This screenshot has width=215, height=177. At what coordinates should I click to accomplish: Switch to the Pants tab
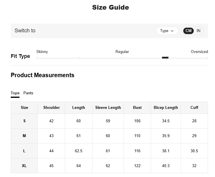point(28,93)
